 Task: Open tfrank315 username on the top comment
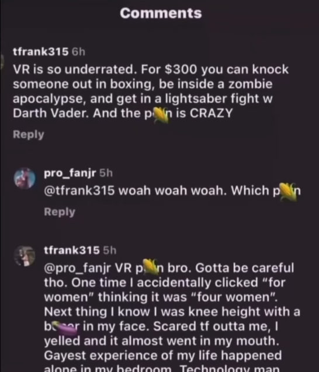pos(40,51)
